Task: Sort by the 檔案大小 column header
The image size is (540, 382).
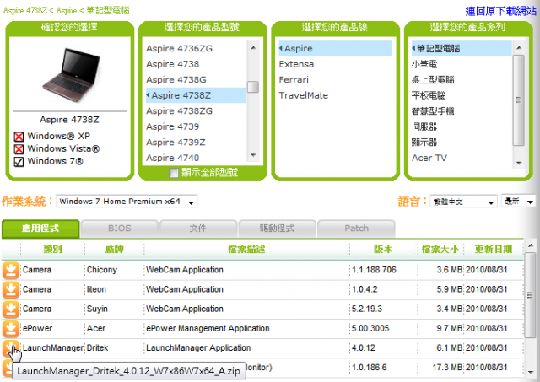Action: [440, 249]
